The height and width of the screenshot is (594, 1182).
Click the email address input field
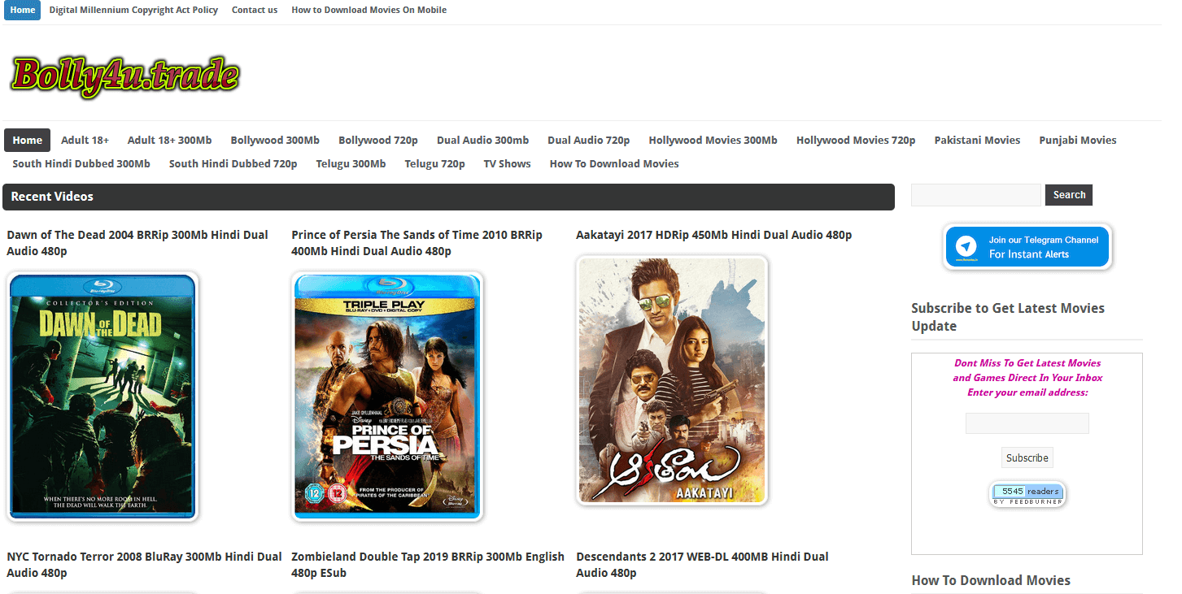click(x=1027, y=423)
